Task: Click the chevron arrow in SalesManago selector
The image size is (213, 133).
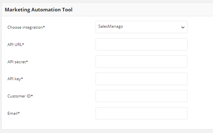Action: point(183,27)
